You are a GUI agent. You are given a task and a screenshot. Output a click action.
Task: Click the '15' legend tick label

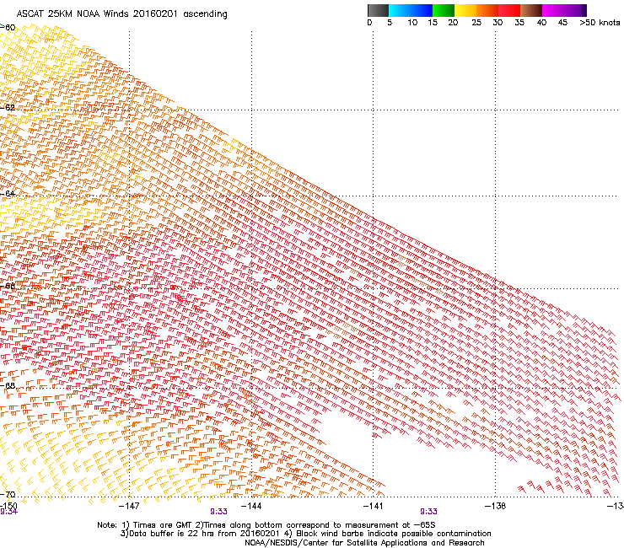(x=433, y=23)
